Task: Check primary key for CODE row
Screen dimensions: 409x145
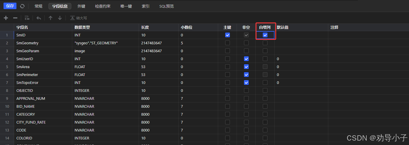Action: (x=228, y=130)
